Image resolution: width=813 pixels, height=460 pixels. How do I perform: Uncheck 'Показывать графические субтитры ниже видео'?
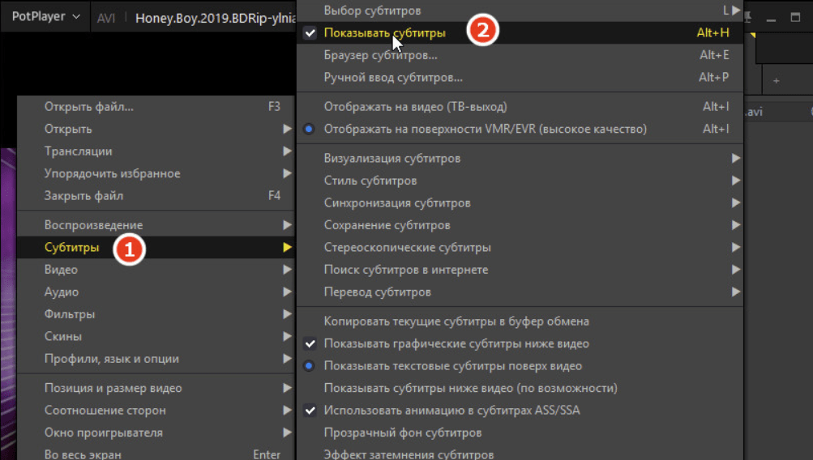[x=456, y=343]
